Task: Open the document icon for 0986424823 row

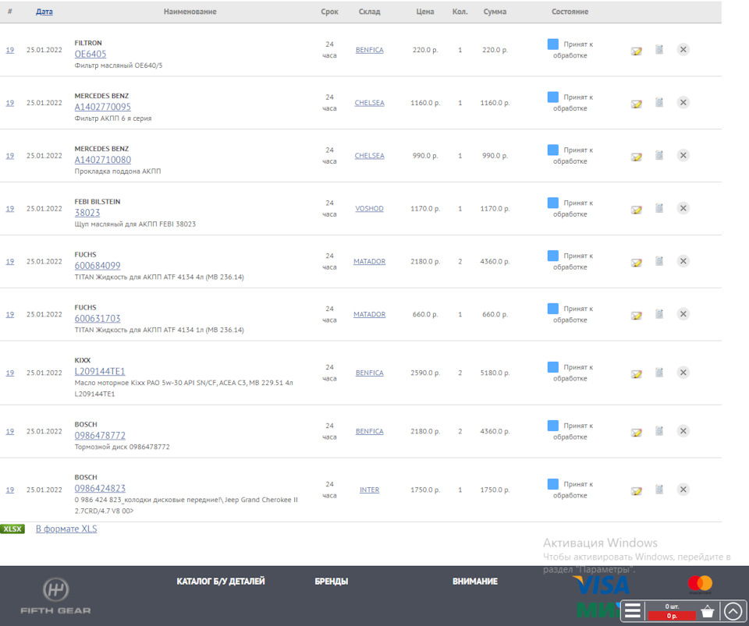Action: coord(659,490)
